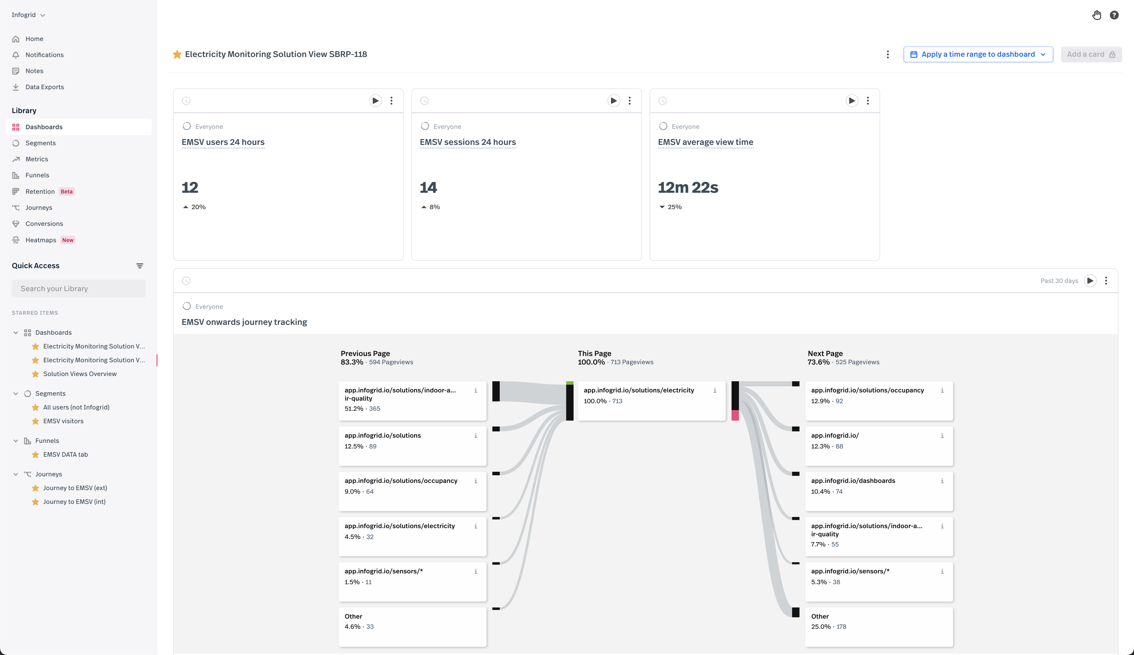Show info for This Page electricity node
1134x655 pixels.
[x=715, y=390]
